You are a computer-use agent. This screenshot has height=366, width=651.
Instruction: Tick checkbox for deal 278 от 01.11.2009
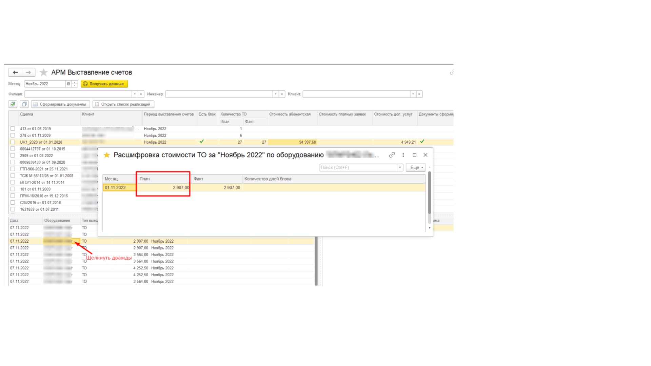[x=13, y=136]
